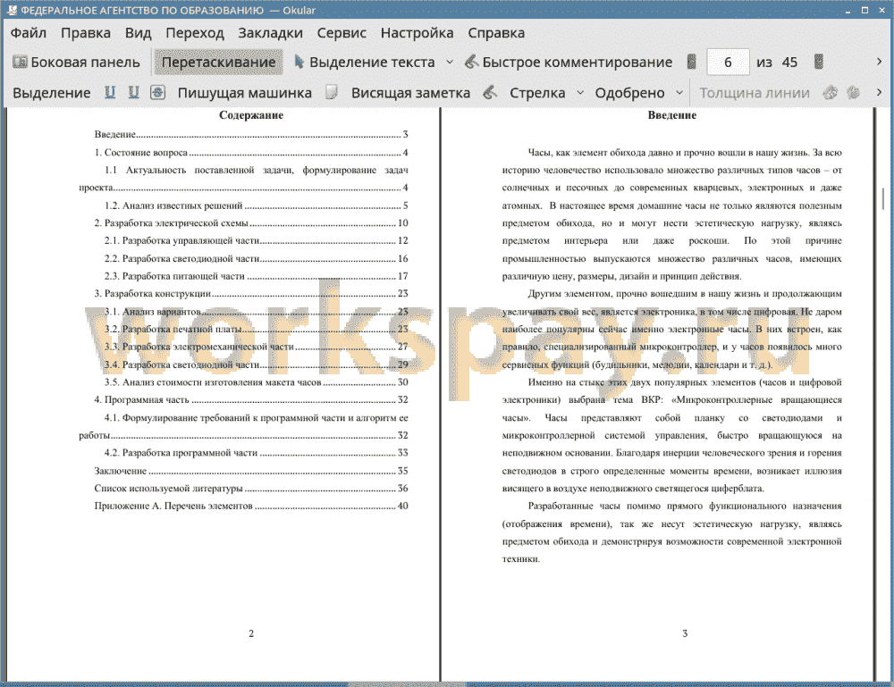The width and height of the screenshot is (894, 687).
Task: Go to next page icon right of 45
Action: pyautogui.click(x=819, y=63)
